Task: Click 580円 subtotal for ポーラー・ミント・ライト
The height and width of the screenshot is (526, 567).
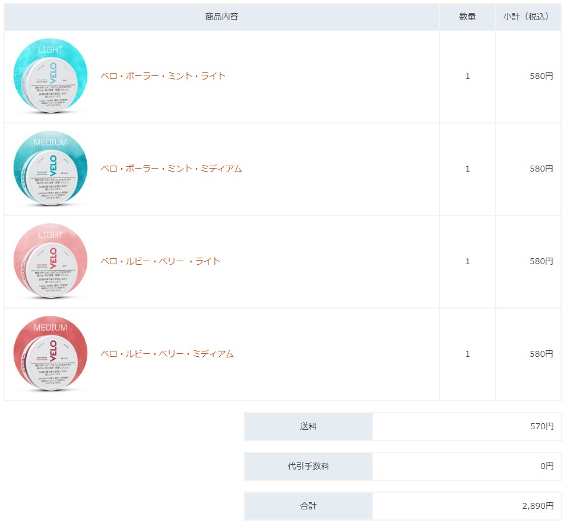Action: pyautogui.click(x=541, y=76)
